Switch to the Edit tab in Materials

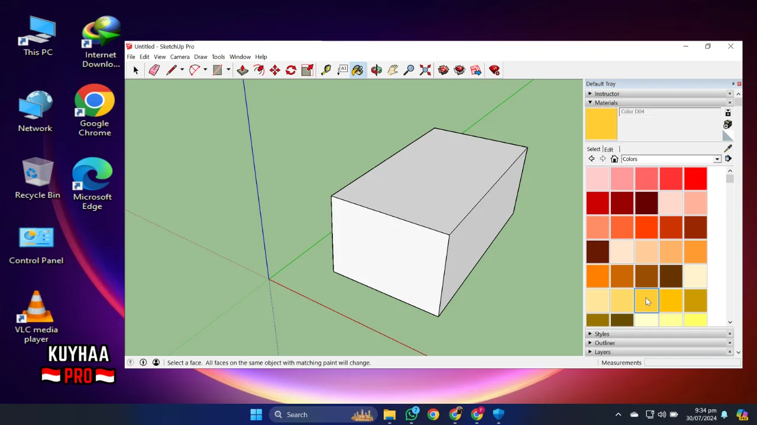pos(609,149)
